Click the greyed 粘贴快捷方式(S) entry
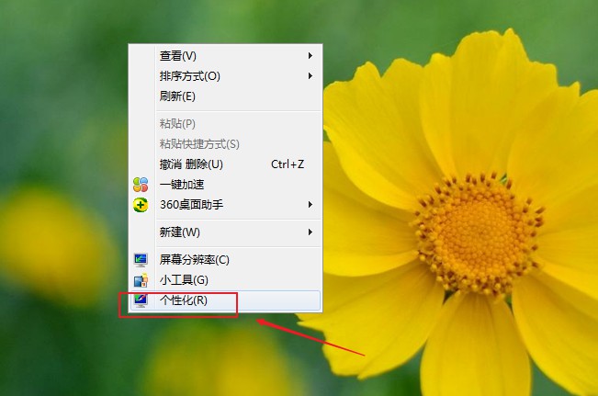The height and width of the screenshot is (396, 598). point(225,144)
